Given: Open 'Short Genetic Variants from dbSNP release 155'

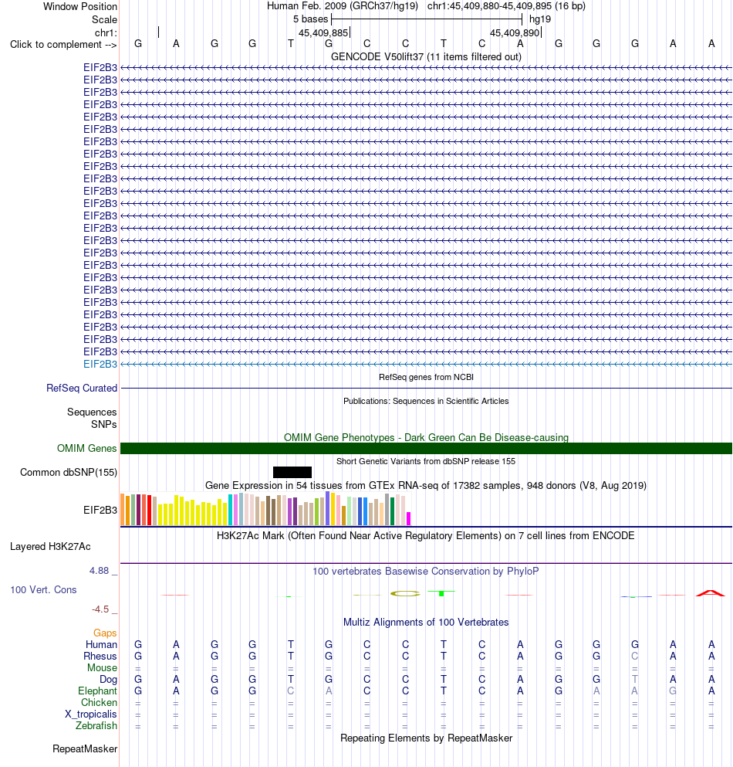Looking at the screenshot, I should tap(426, 461).
